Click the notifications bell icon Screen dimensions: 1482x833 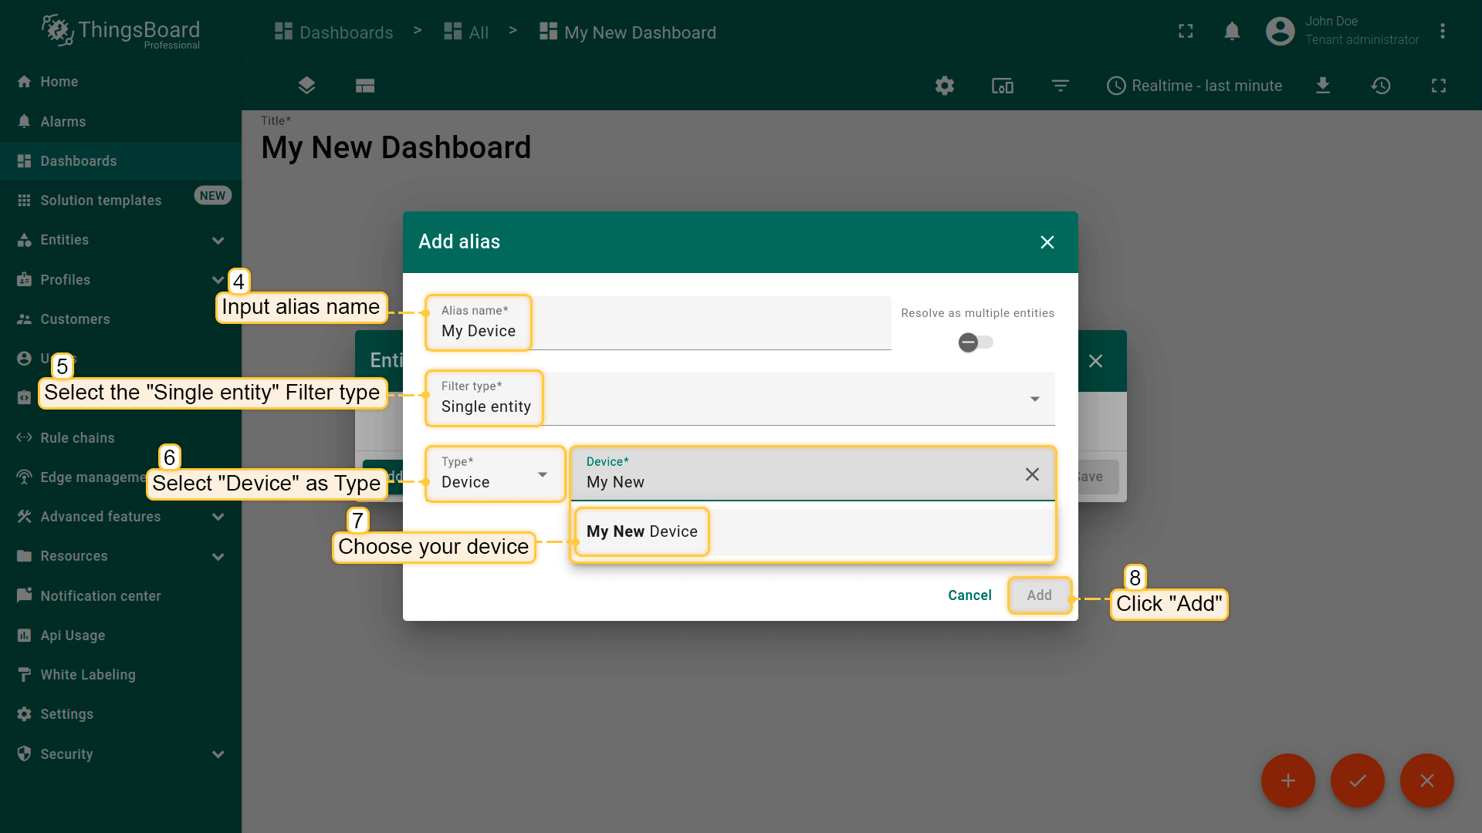pos(1232,32)
